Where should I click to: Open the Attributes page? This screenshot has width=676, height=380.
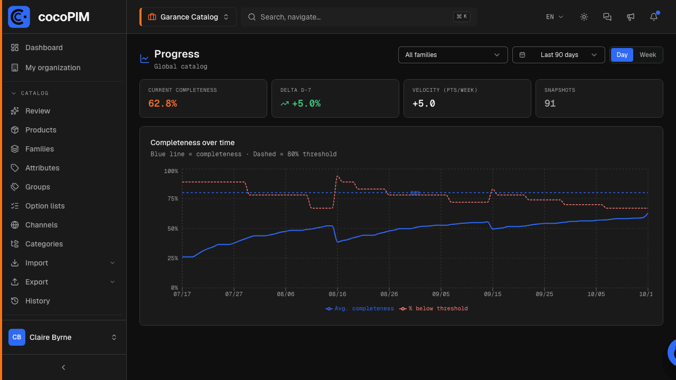[x=63, y=168]
